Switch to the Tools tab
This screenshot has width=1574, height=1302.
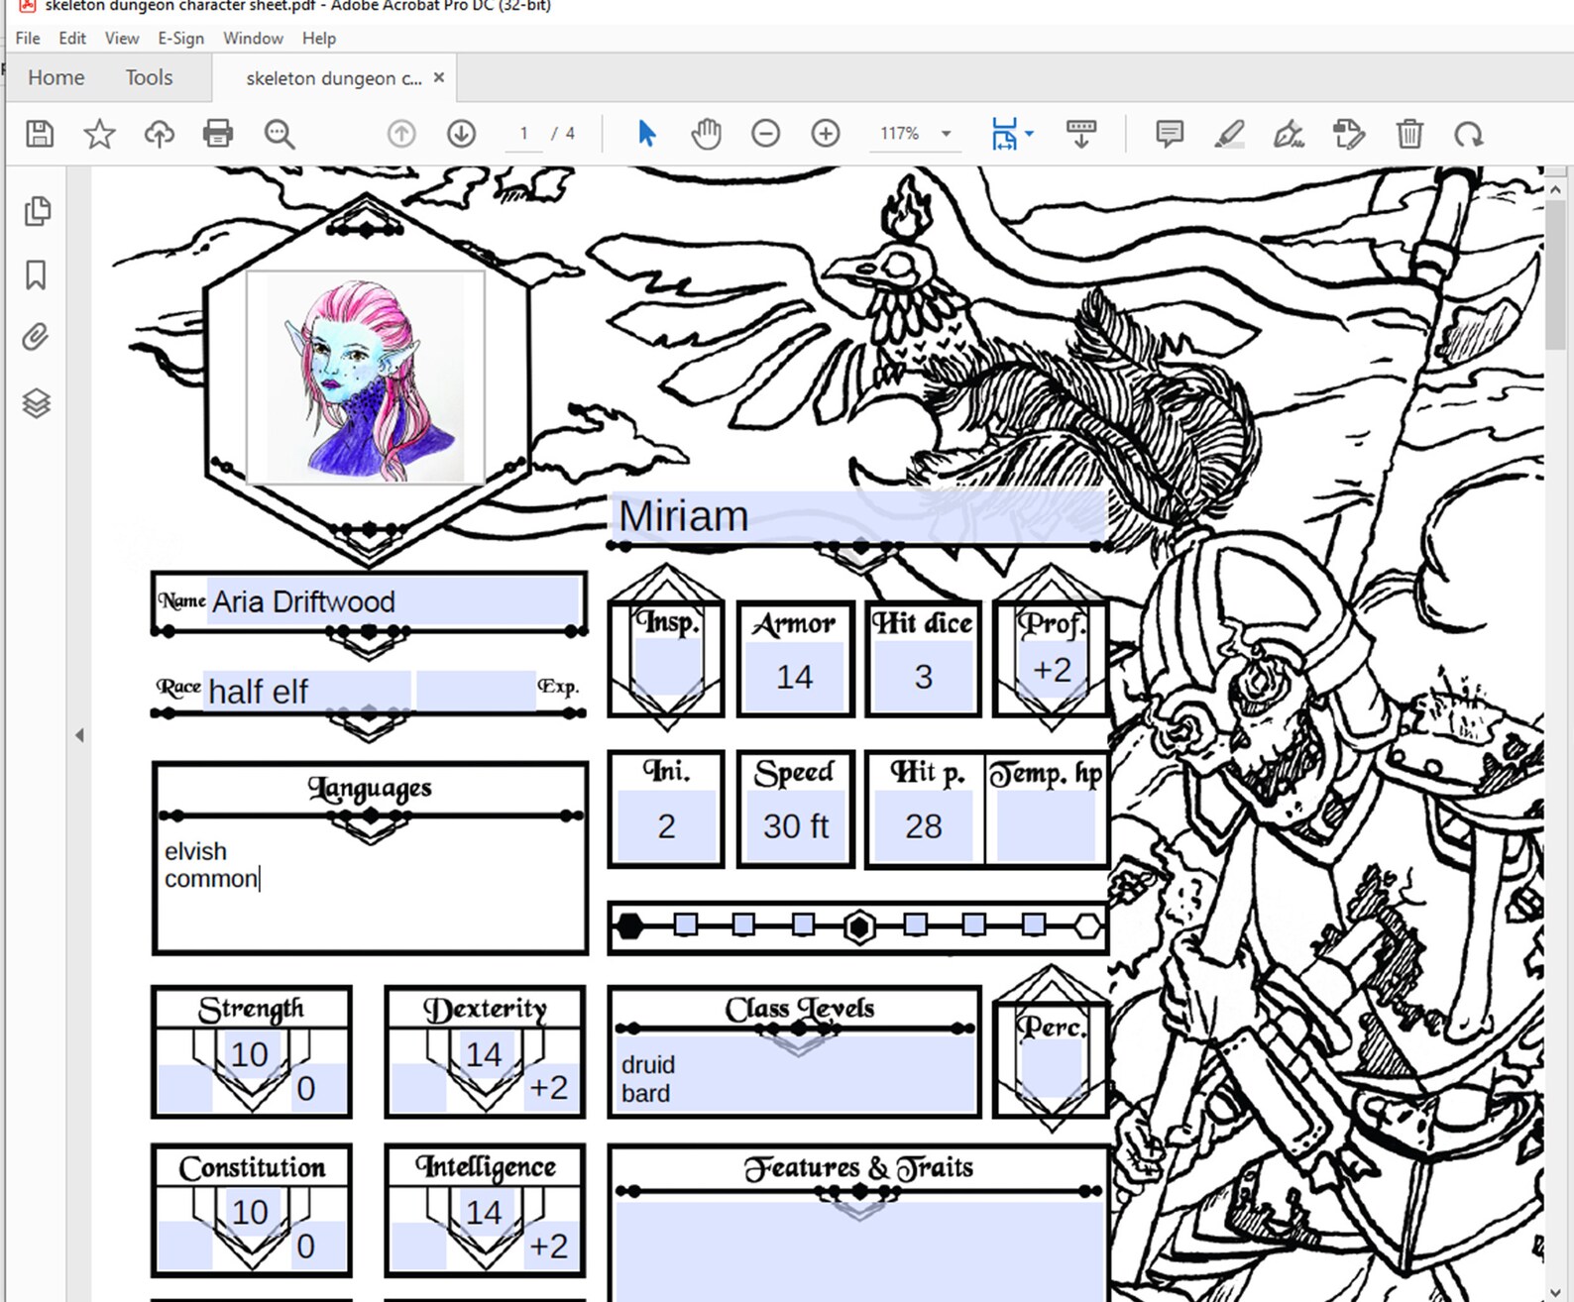click(149, 77)
